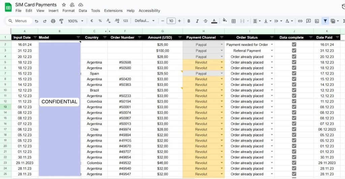Open the Extensions menu
This screenshot has height=179, width=345.
coord(113,11)
